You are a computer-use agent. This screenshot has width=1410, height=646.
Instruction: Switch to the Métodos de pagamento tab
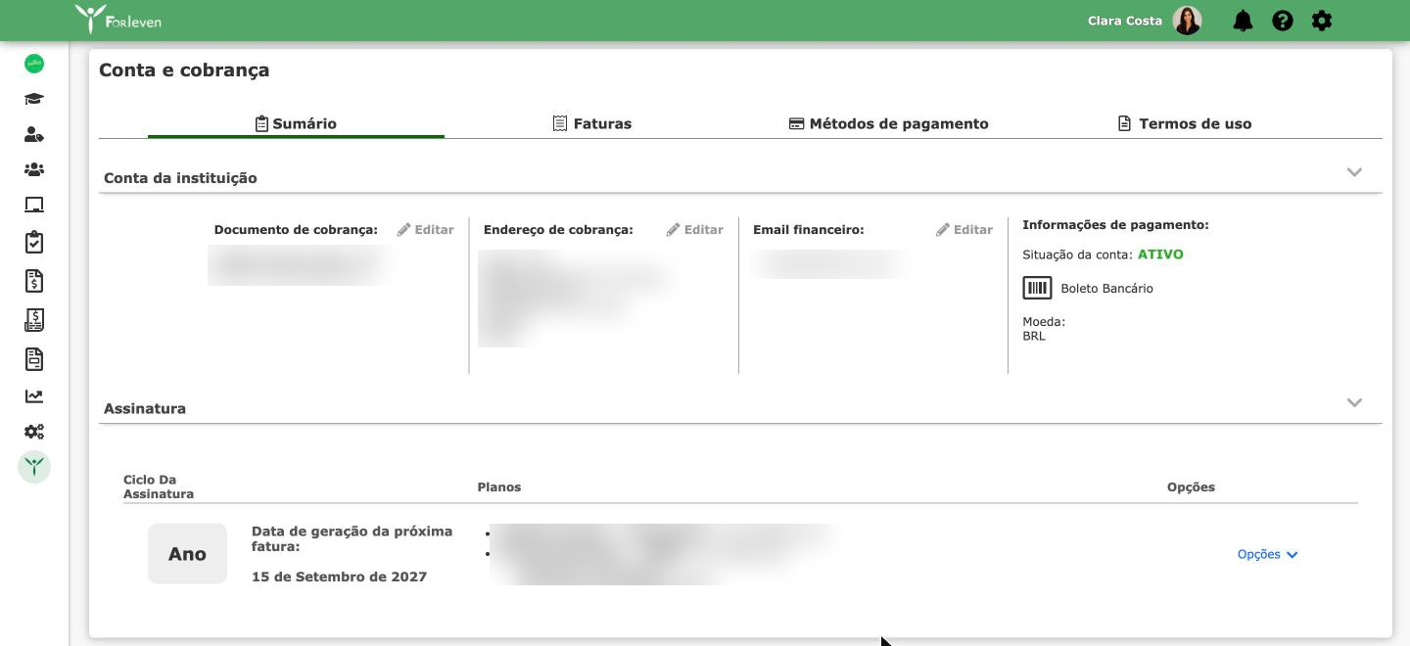(x=889, y=123)
